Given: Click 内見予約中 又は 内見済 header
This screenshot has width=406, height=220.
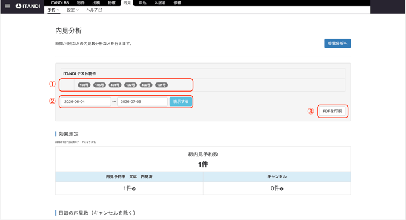Looking at the screenshot, I should 129,176.
